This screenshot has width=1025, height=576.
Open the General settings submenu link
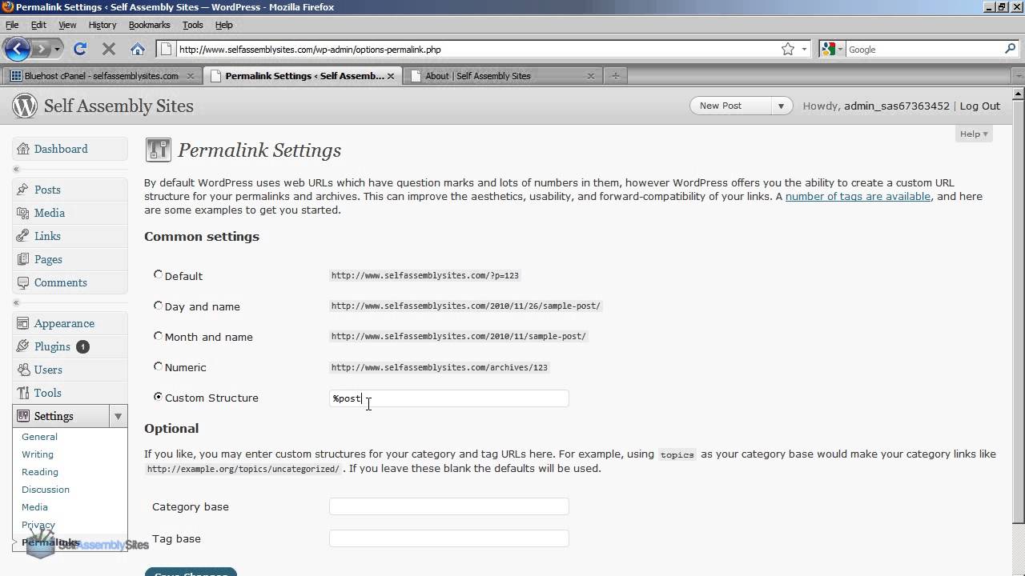point(39,437)
